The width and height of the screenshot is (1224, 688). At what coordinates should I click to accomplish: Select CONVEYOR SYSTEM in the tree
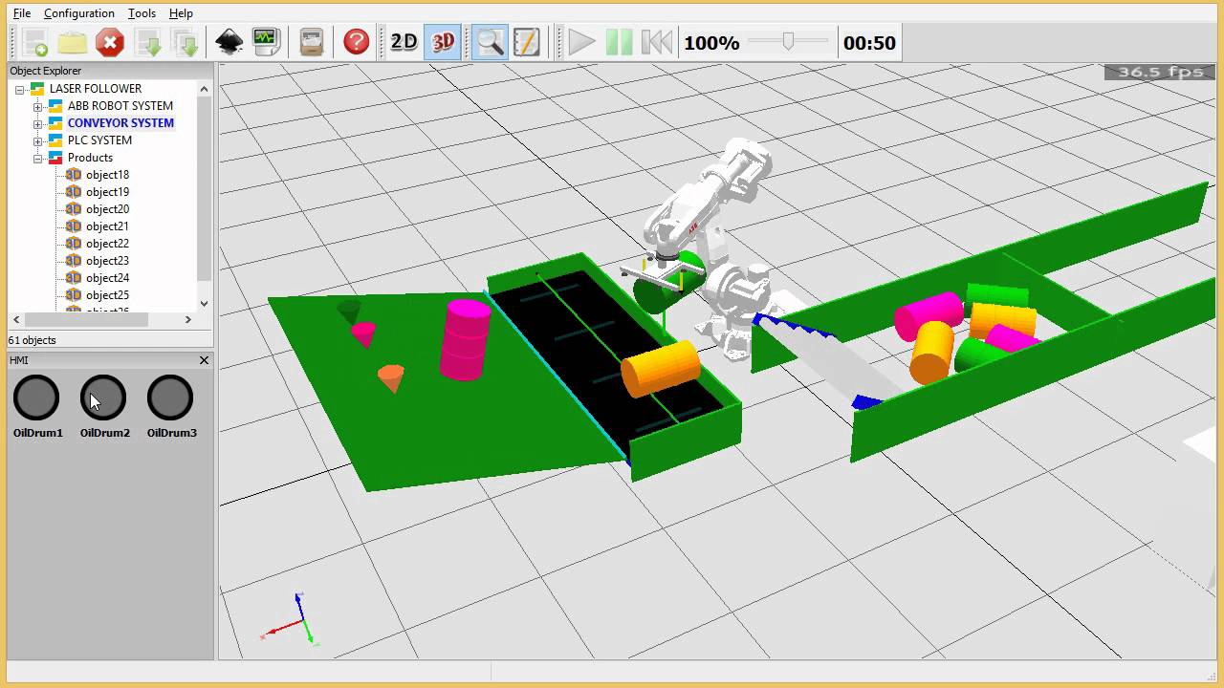click(120, 123)
